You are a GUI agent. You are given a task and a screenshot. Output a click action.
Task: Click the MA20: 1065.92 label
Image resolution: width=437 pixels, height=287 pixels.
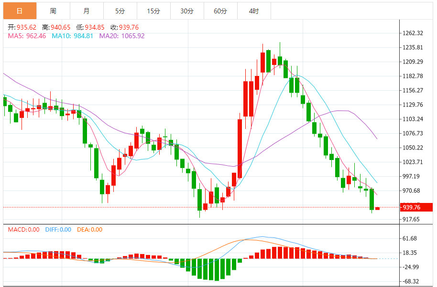coord(122,36)
